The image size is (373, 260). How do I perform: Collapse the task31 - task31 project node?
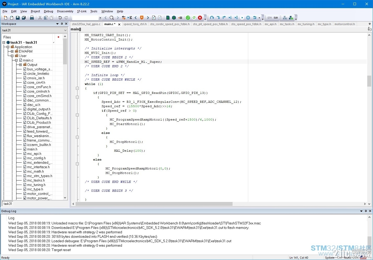pos(4,42)
